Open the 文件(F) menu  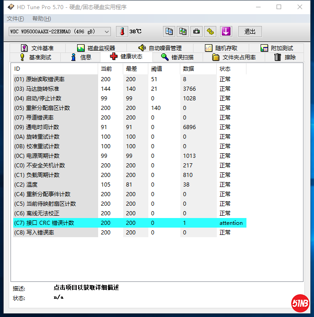tap(15, 19)
